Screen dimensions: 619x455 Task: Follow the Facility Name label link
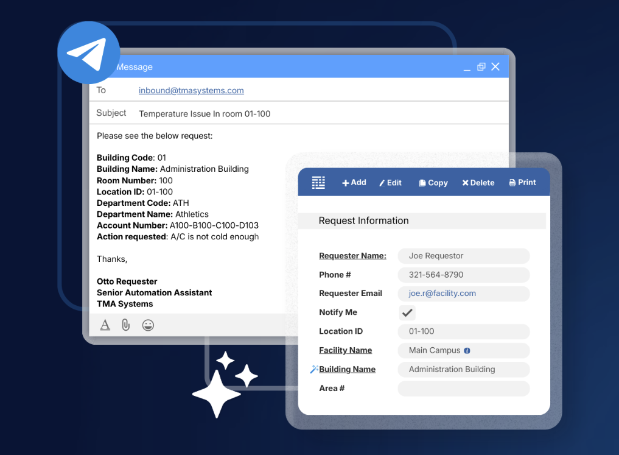point(346,350)
